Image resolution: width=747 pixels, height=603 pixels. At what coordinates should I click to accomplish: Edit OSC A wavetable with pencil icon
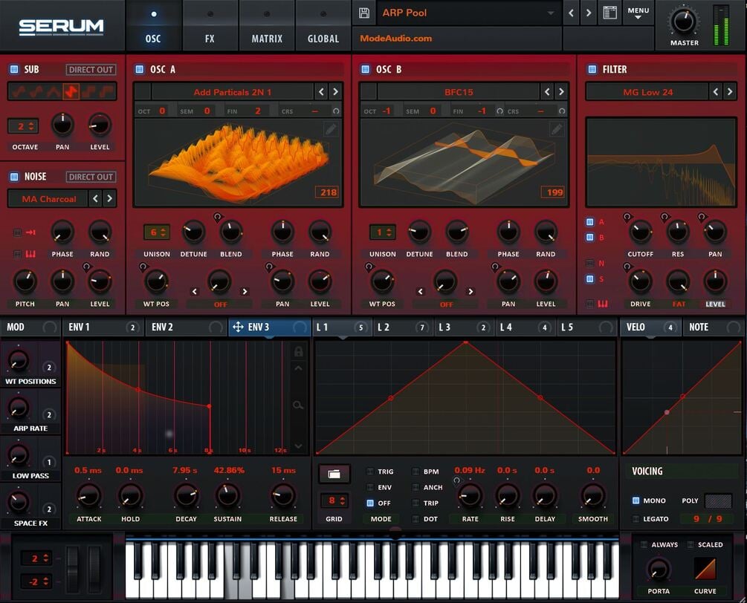(x=331, y=129)
